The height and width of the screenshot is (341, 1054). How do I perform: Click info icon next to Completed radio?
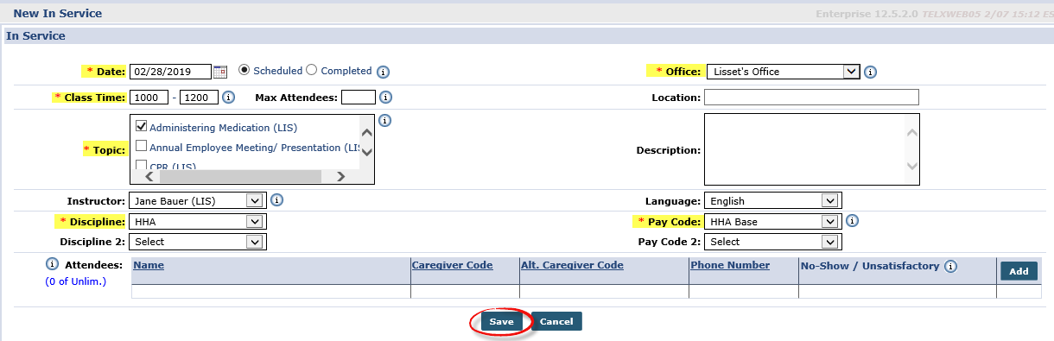(x=384, y=72)
